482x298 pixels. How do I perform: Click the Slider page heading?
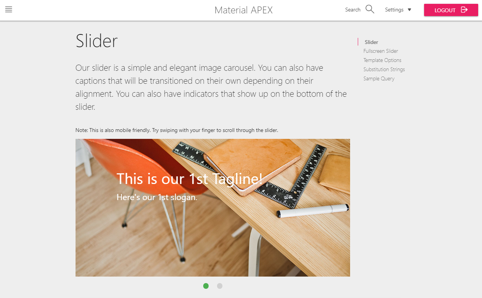click(97, 41)
